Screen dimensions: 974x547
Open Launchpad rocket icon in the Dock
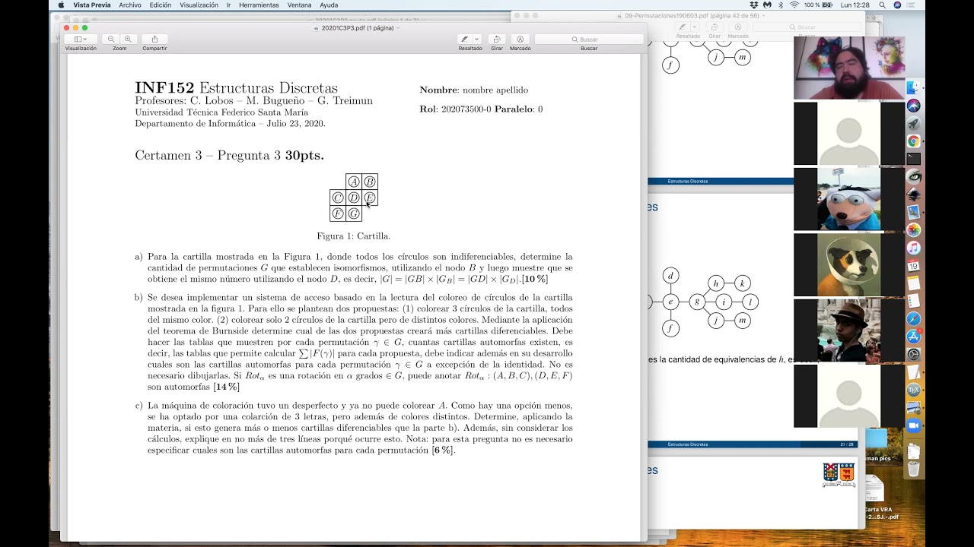(914, 124)
